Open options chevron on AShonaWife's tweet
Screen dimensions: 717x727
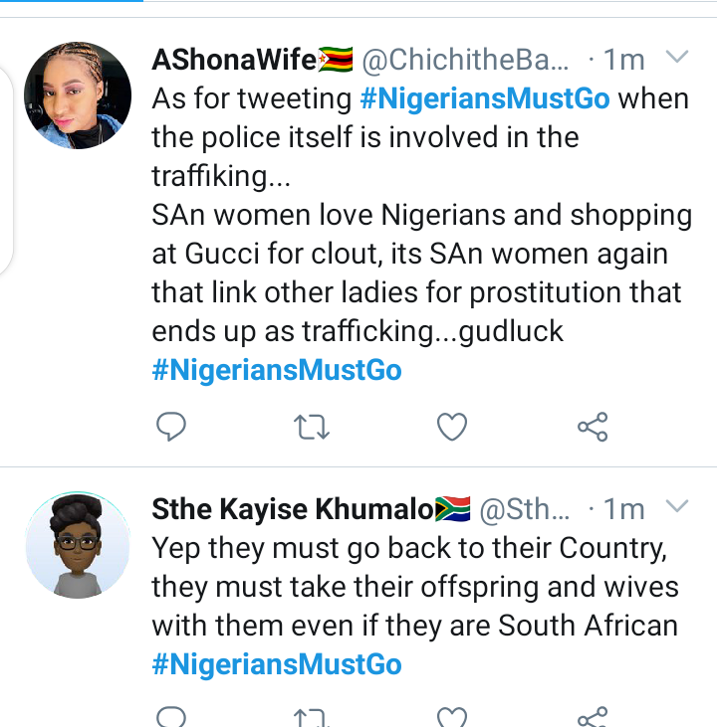(676, 58)
